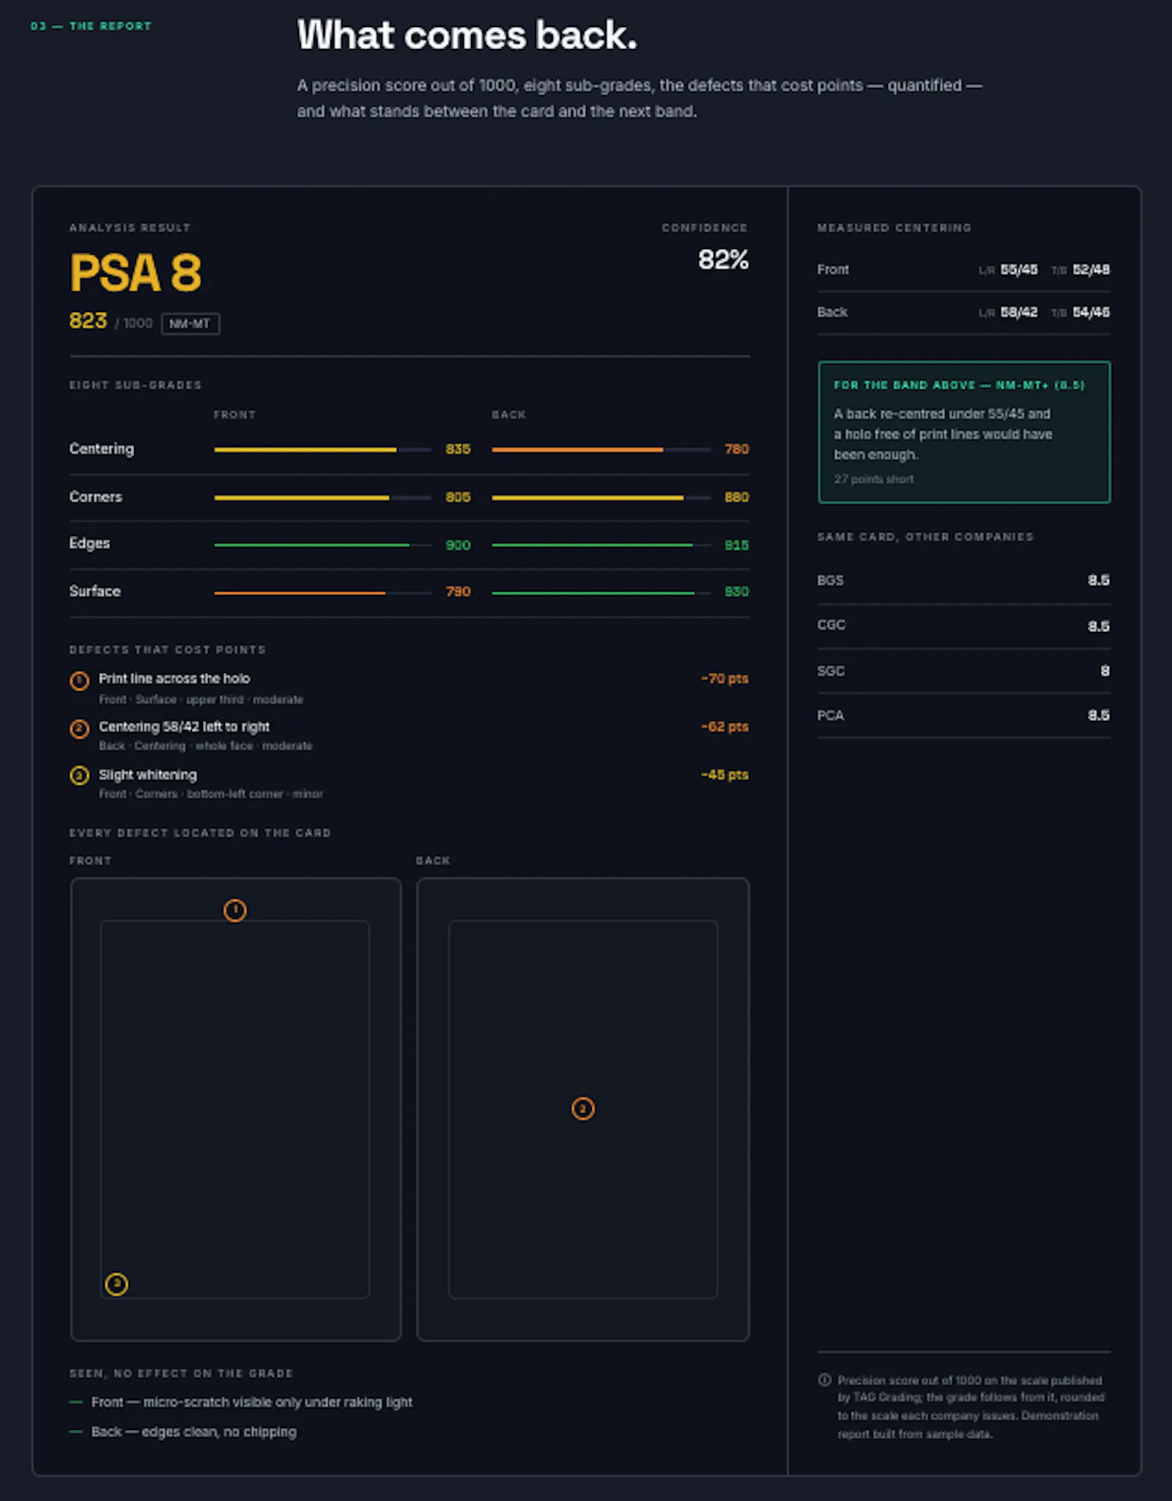Click 'Slight whitening' defect title
Image resolution: width=1172 pixels, height=1501 pixels.
coord(148,775)
